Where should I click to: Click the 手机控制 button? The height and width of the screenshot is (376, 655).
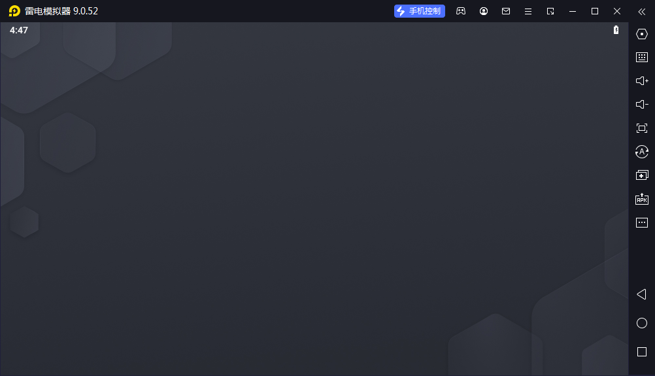tap(420, 11)
